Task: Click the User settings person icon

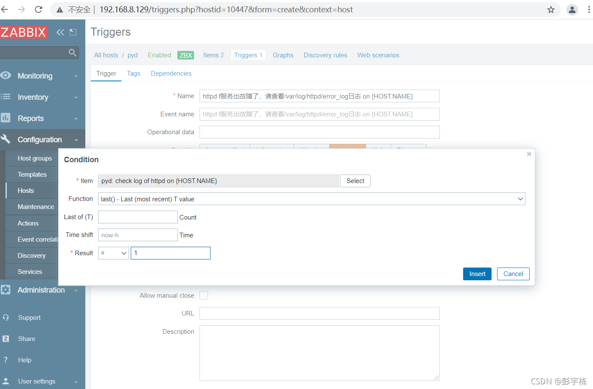Action: [x=6, y=381]
